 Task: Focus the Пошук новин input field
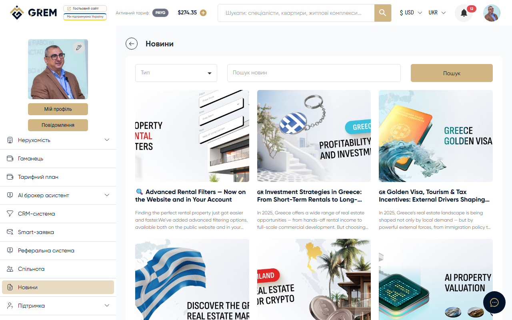point(314,73)
